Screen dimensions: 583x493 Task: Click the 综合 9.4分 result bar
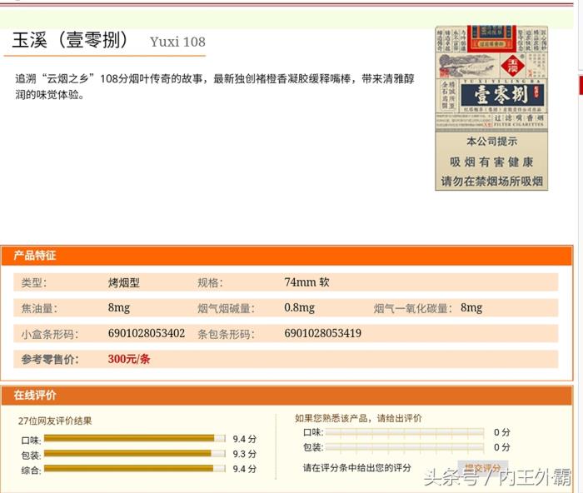134,469
